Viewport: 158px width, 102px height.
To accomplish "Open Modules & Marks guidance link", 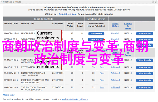I will 75,99.
